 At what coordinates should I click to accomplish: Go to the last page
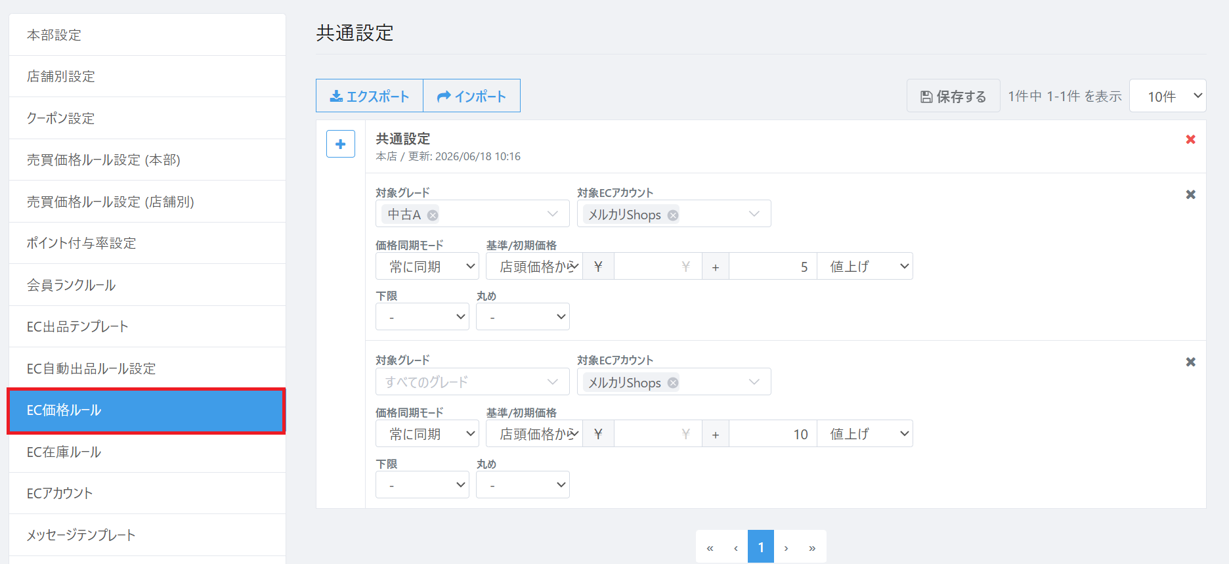click(x=812, y=547)
